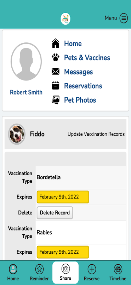Open the Messages link

coord(78,72)
